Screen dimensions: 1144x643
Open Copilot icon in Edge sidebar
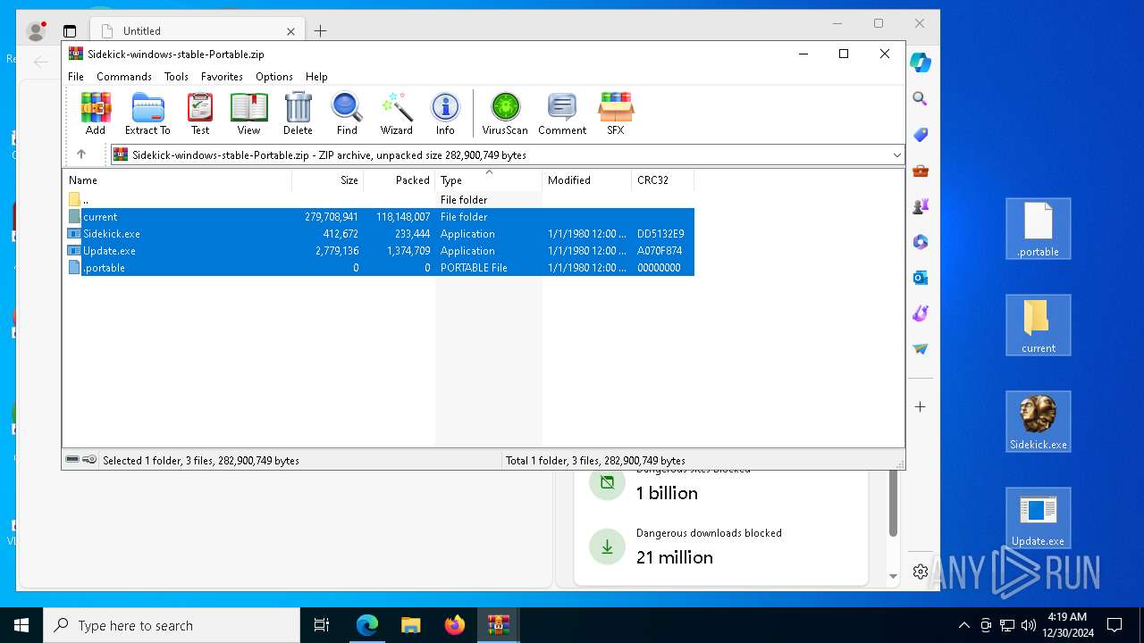tap(921, 63)
